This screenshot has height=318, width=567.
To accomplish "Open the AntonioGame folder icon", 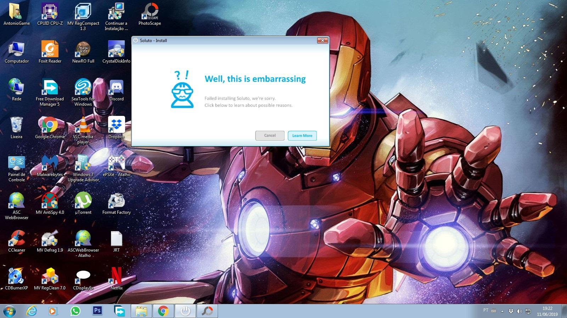I will 17,14.
